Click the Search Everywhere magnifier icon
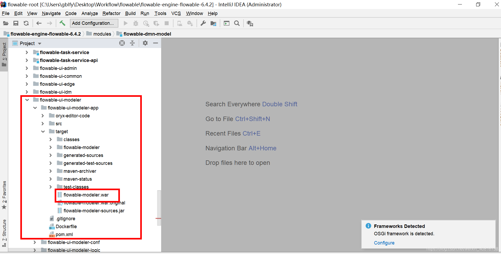 237,23
